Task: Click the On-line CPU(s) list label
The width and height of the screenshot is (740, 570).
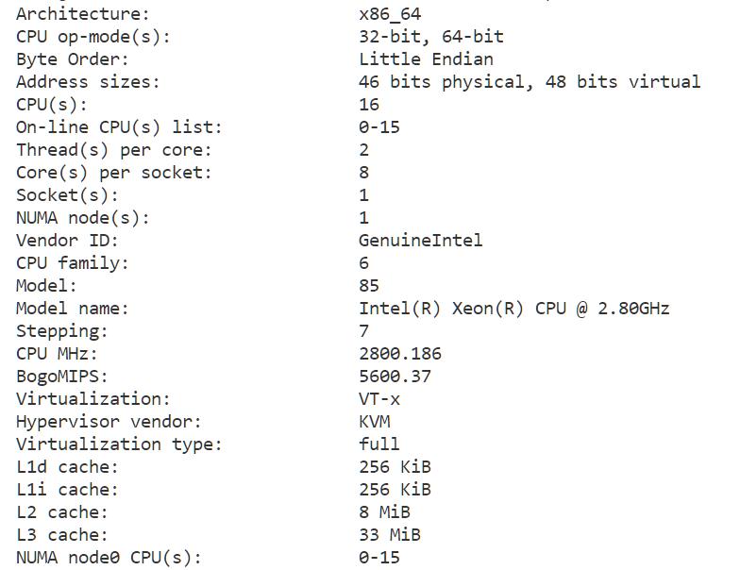Action: 119,127
